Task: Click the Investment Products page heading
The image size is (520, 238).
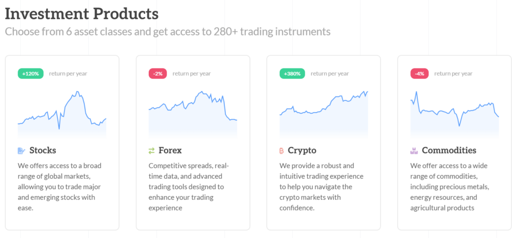Action: 82,13
